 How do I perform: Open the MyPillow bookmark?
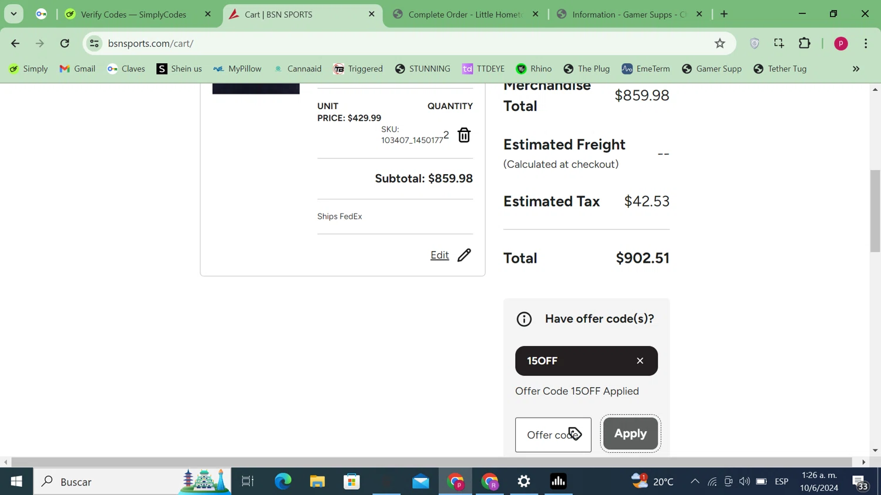coord(237,69)
